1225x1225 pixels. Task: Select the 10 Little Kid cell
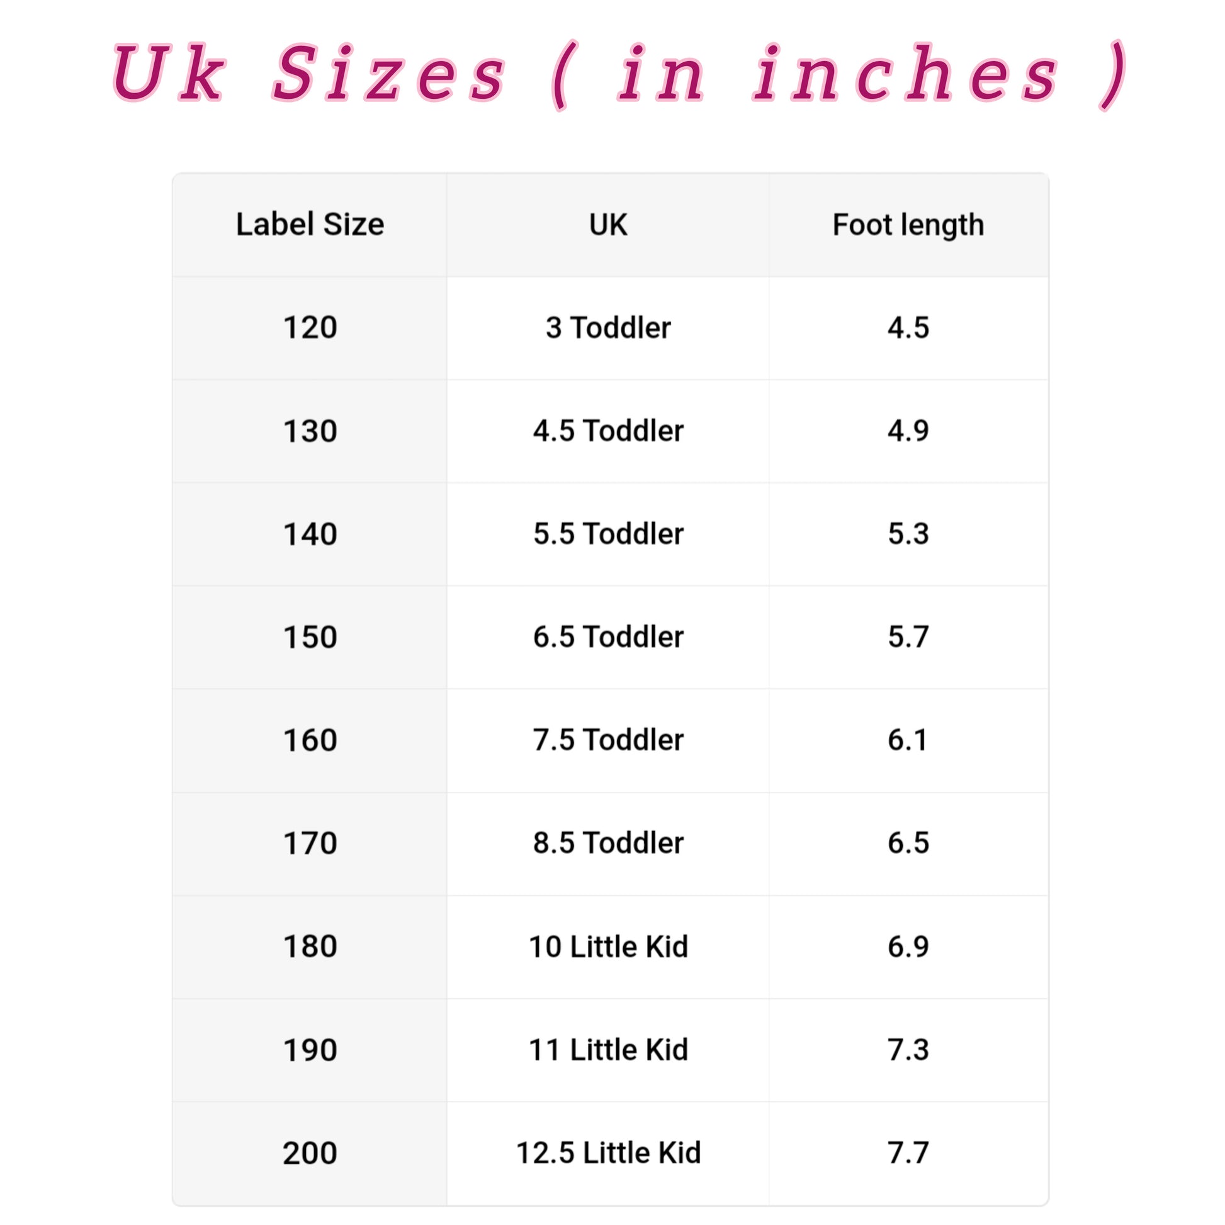(608, 947)
